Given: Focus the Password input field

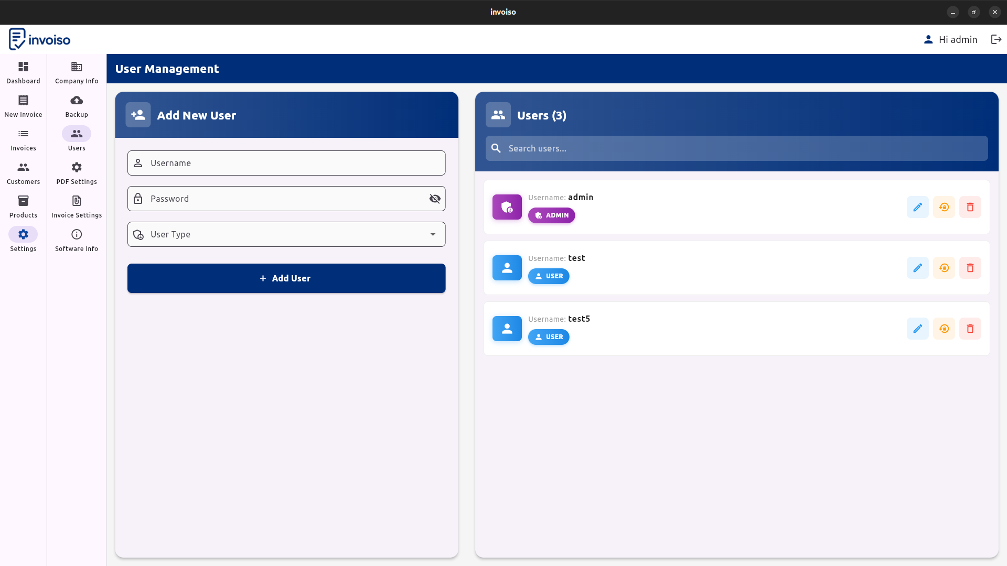Looking at the screenshot, I should click(x=286, y=199).
